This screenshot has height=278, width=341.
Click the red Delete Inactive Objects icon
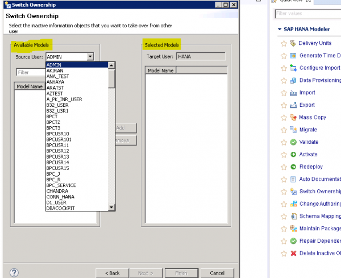pos(293,253)
